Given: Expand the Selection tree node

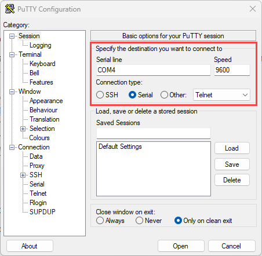Looking at the screenshot, I should [x=23, y=129].
